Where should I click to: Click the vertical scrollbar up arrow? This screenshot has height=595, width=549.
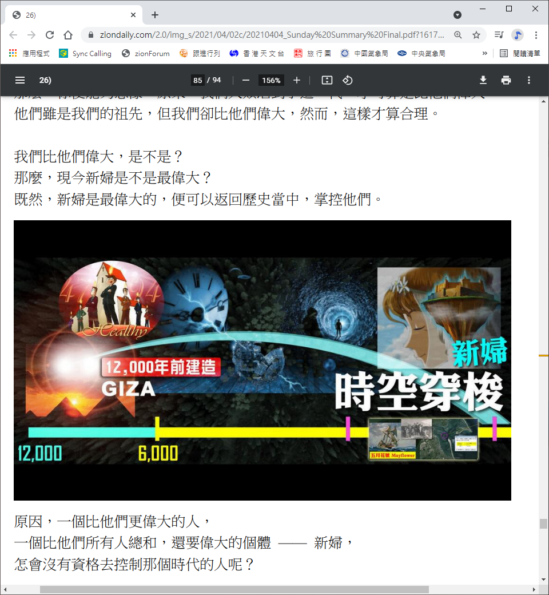[x=543, y=101]
